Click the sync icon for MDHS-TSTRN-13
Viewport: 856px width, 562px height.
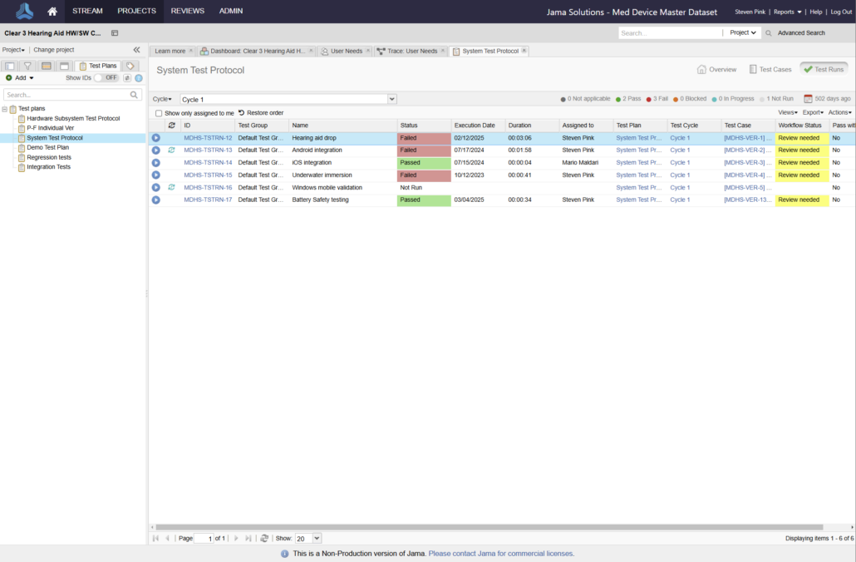(x=171, y=150)
